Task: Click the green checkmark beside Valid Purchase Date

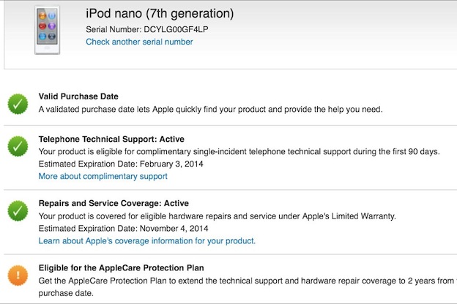Action: click(x=18, y=104)
